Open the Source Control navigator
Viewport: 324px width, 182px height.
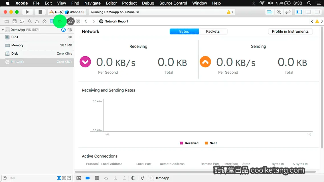15,21
